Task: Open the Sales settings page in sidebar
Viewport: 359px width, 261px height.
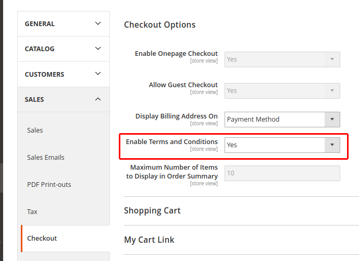Action: (x=35, y=130)
